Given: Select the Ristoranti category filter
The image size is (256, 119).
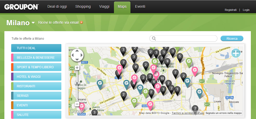Looking at the screenshot, I should (36, 86).
